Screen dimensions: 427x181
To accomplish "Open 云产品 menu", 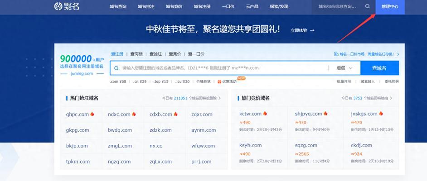I will (x=252, y=6).
